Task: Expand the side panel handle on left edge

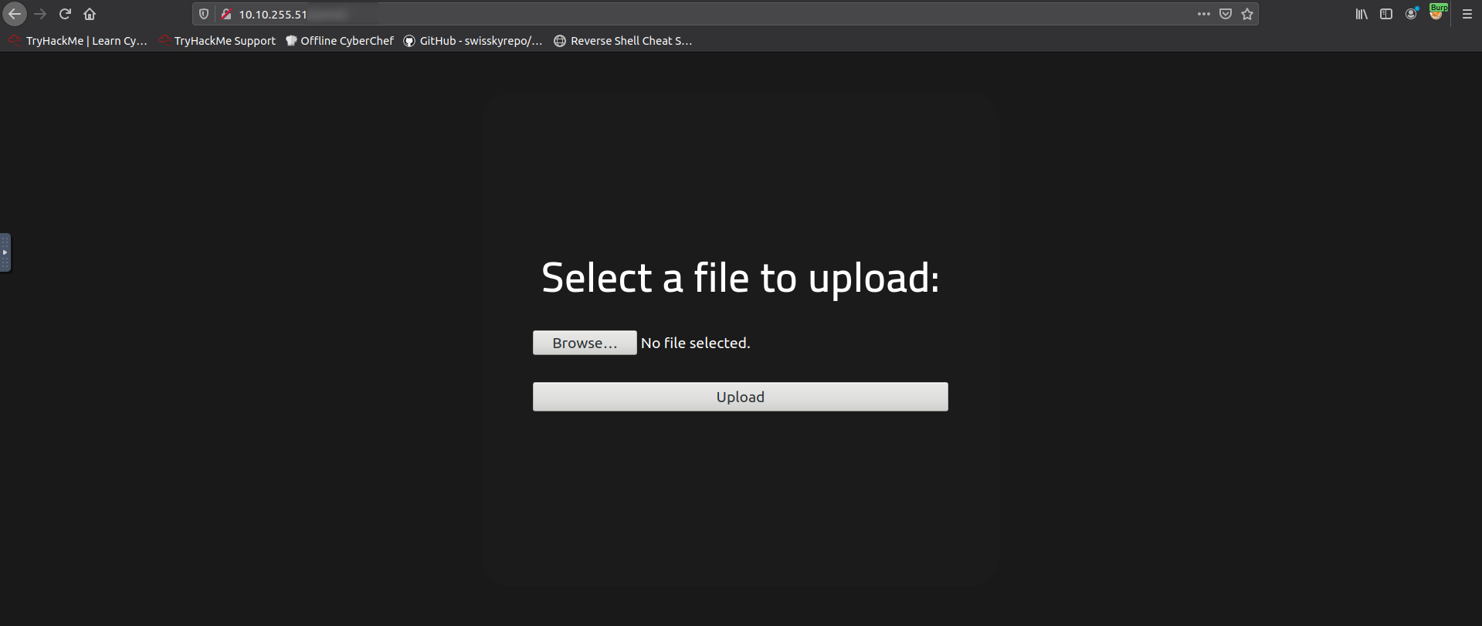Action: [x=5, y=252]
